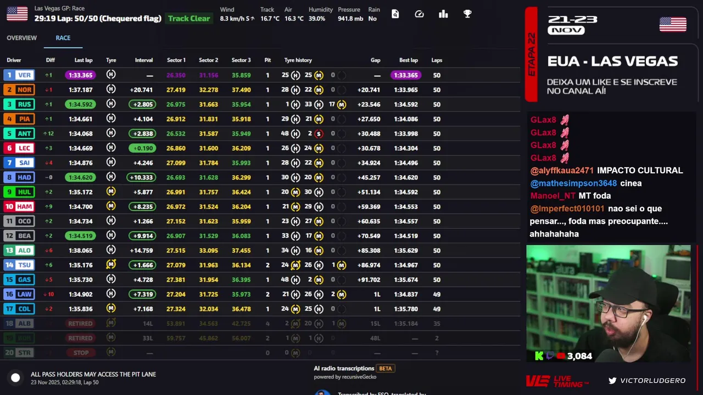This screenshot has width=703, height=395.
Task: Click STR's tyre icon in the STOP row
Action: pos(111,352)
